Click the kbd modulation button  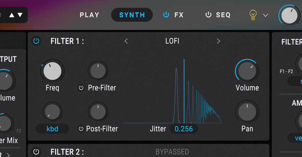click(x=52, y=129)
